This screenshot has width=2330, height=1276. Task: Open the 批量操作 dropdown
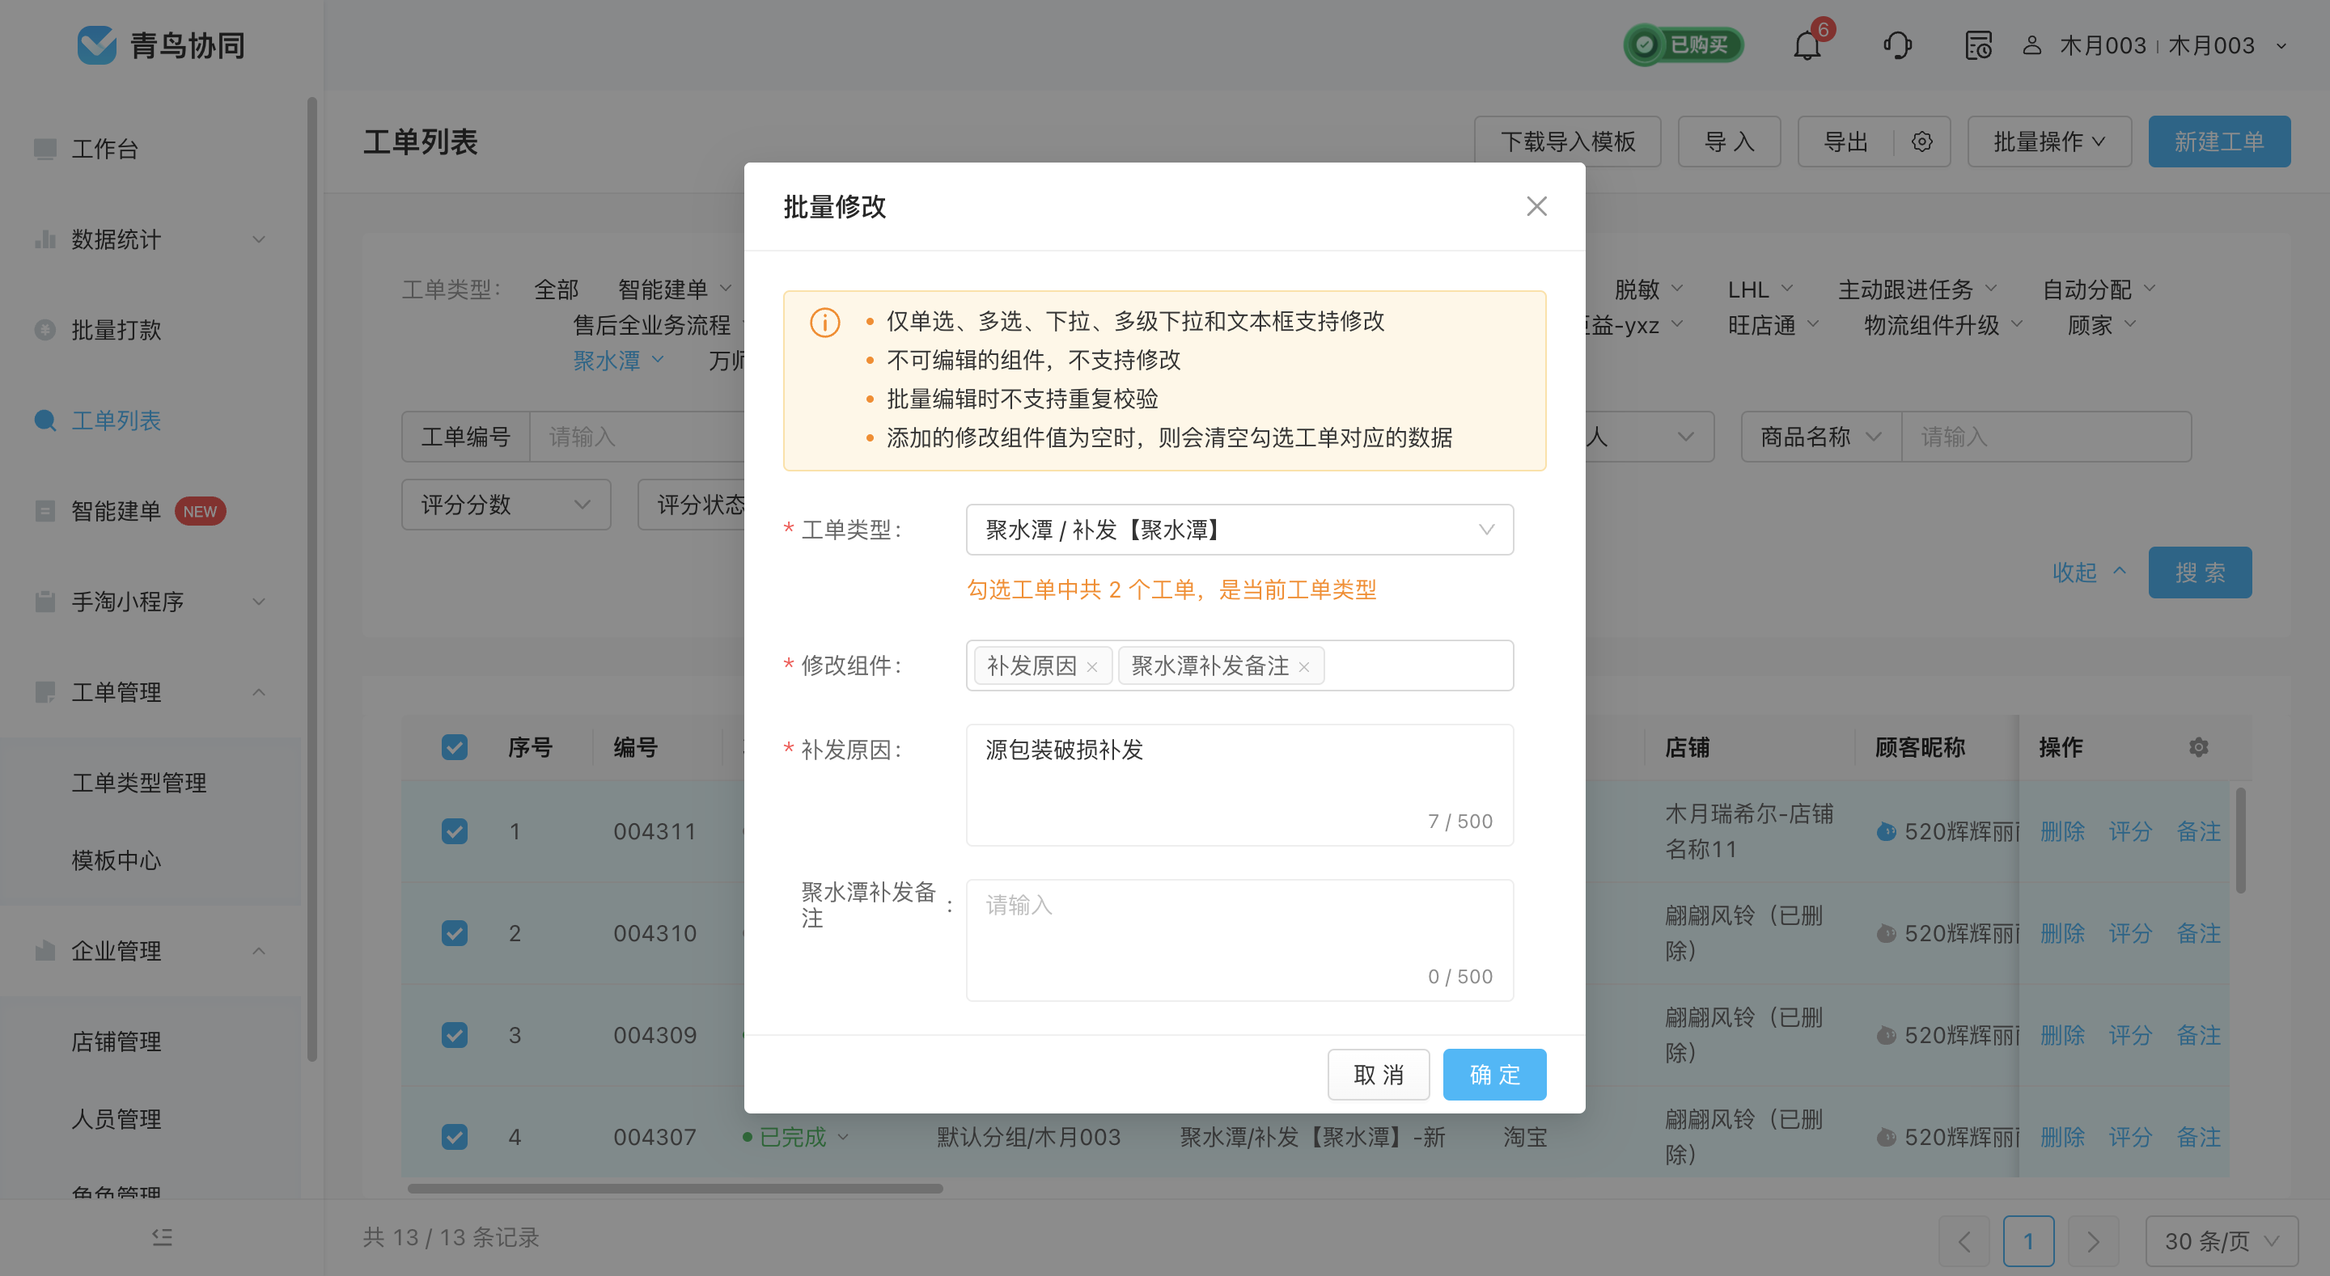[2049, 142]
